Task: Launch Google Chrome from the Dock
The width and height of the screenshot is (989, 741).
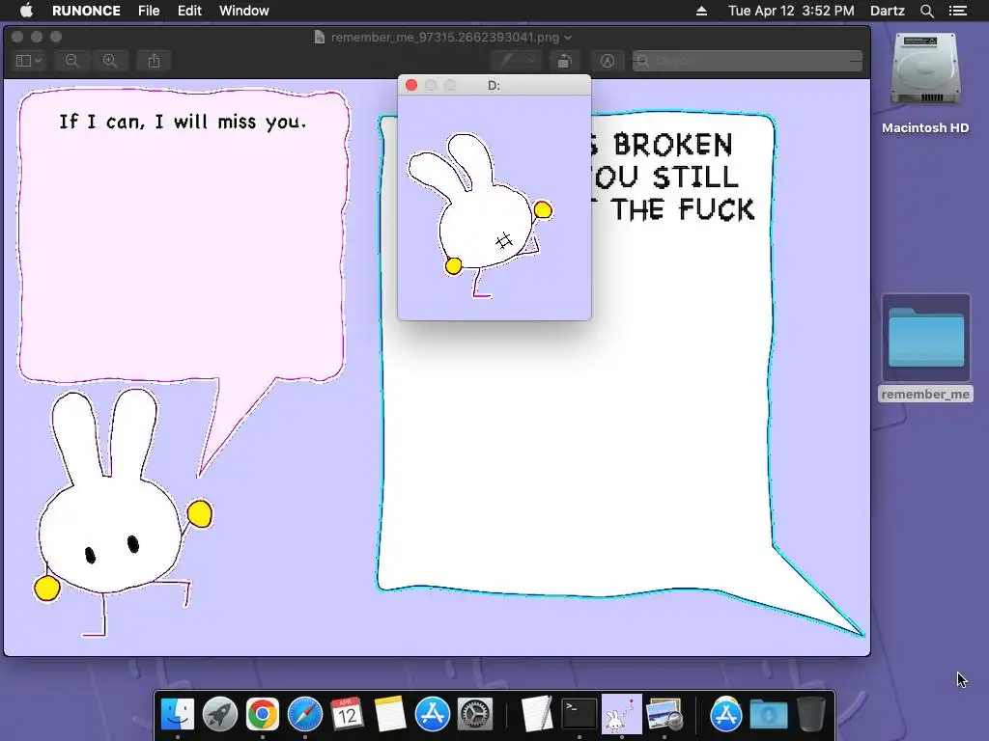Action: [x=263, y=715]
